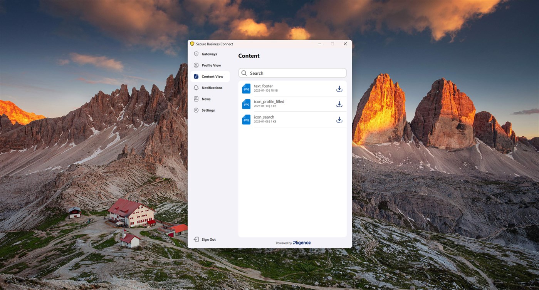The image size is (539, 290).
Task: Open the Gateways shield icon
Action: [196, 54]
